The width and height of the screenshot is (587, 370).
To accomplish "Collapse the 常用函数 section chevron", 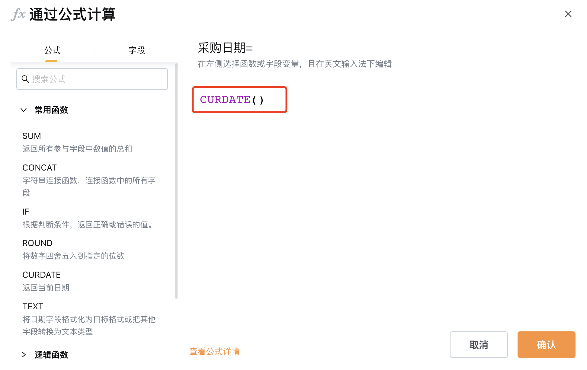I will click(x=24, y=110).
